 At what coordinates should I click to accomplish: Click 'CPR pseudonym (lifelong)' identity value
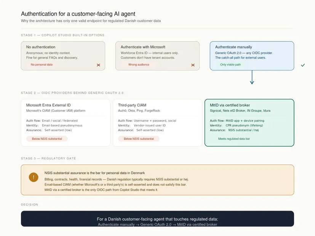[244, 125]
